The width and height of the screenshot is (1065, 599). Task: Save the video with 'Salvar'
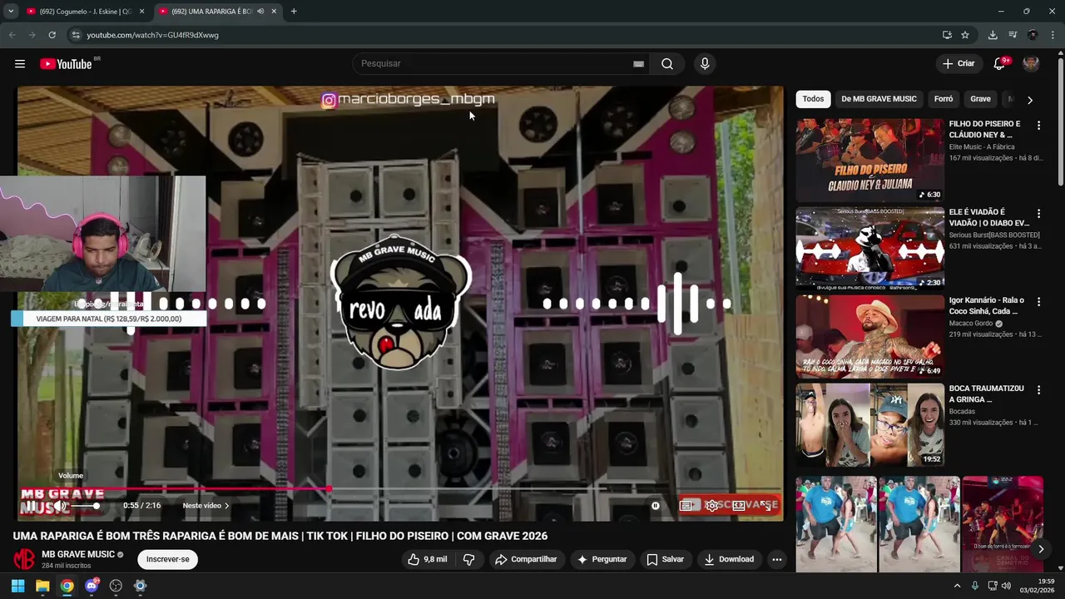click(x=666, y=559)
